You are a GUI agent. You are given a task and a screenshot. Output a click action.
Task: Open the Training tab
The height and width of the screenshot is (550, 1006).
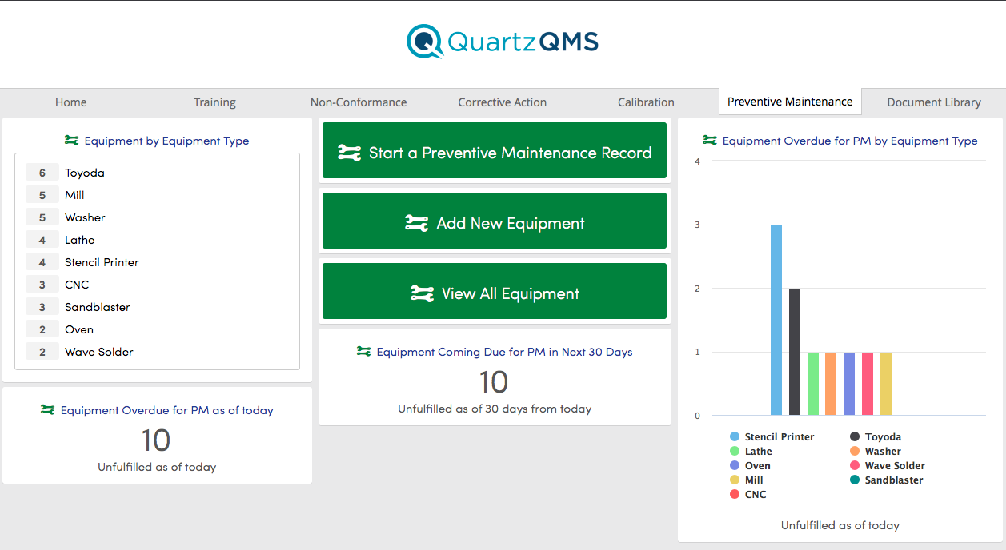coord(214,102)
